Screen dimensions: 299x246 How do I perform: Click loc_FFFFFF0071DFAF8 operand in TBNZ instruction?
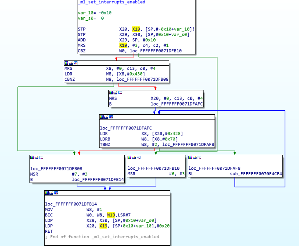point(187,145)
